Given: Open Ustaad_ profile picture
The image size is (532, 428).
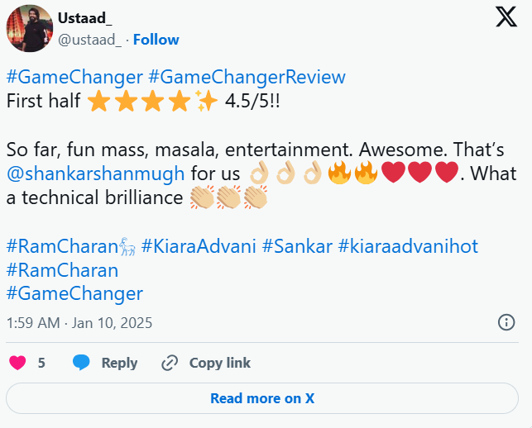Looking at the screenshot, I should 29,29.
